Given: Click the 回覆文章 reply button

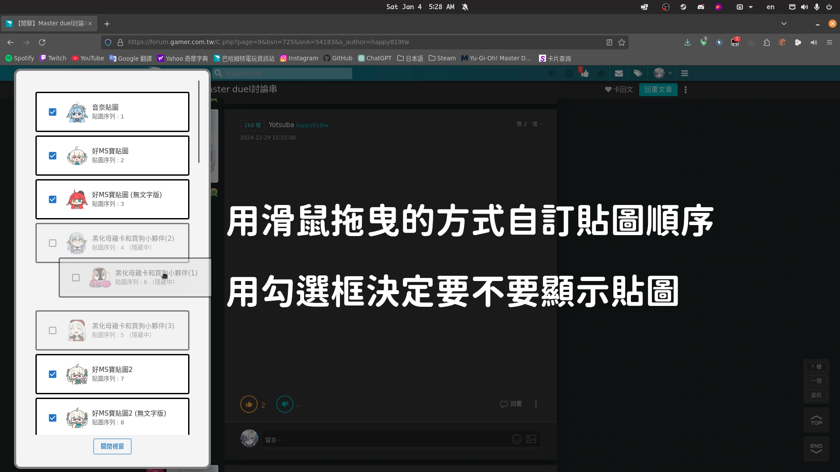Looking at the screenshot, I should 658,90.
